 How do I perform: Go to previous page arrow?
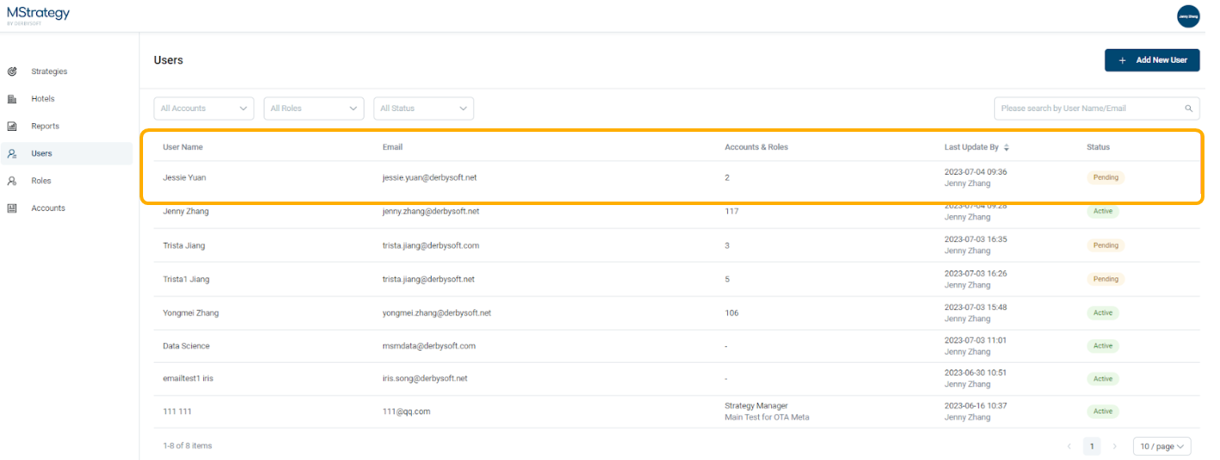pos(1069,446)
